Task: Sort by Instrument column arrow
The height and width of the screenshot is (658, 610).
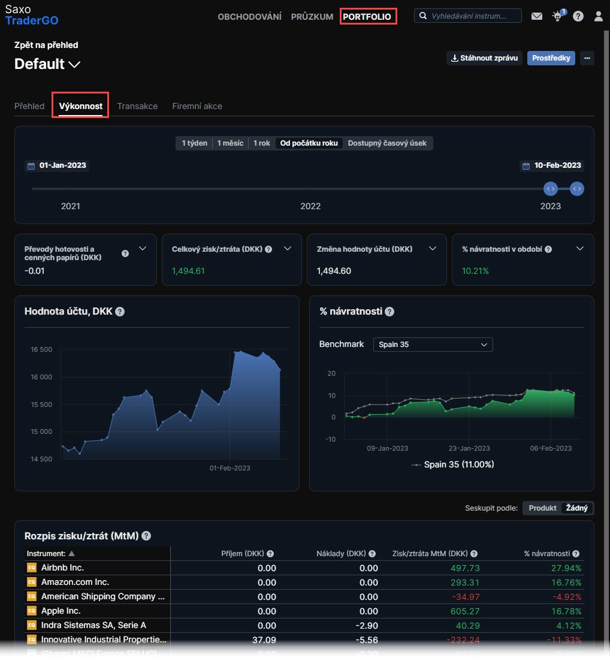Action: tap(72, 554)
